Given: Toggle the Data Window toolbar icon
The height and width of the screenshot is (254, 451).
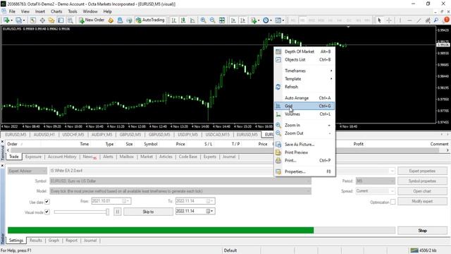Looking at the screenshot, I should tap(42, 20).
